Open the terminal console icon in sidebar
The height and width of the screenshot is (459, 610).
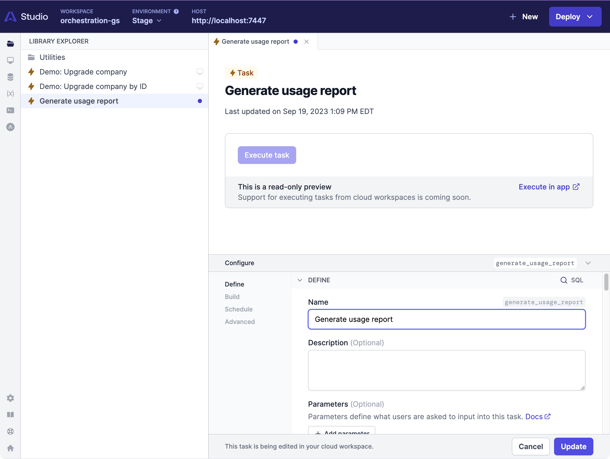(10, 110)
